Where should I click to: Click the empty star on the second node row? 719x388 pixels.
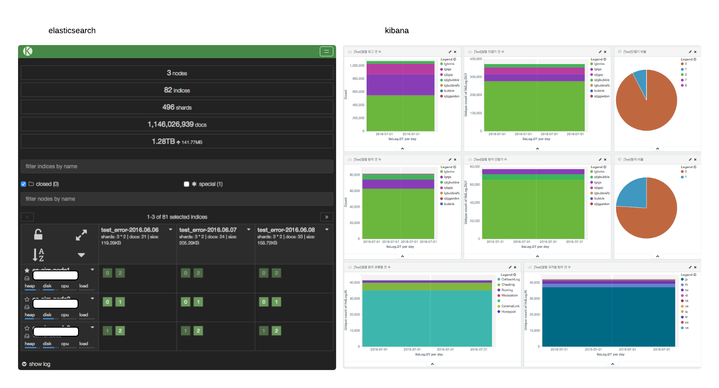[x=27, y=299]
